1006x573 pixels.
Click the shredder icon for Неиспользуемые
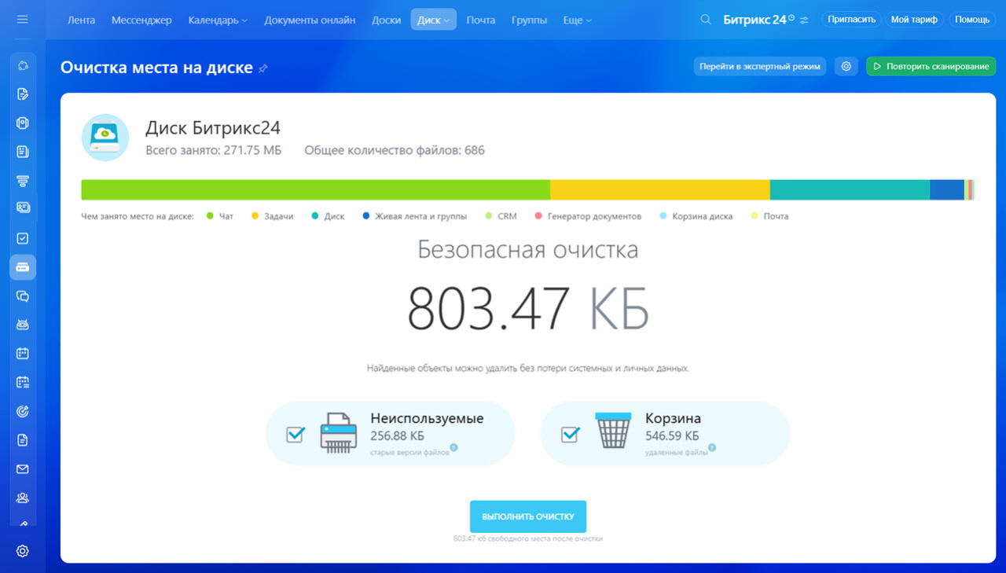click(339, 433)
